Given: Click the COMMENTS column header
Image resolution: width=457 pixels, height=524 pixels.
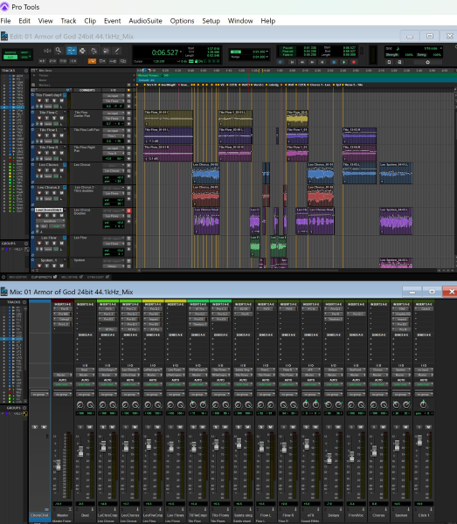Looking at the screenshot, I should [87, 90].
